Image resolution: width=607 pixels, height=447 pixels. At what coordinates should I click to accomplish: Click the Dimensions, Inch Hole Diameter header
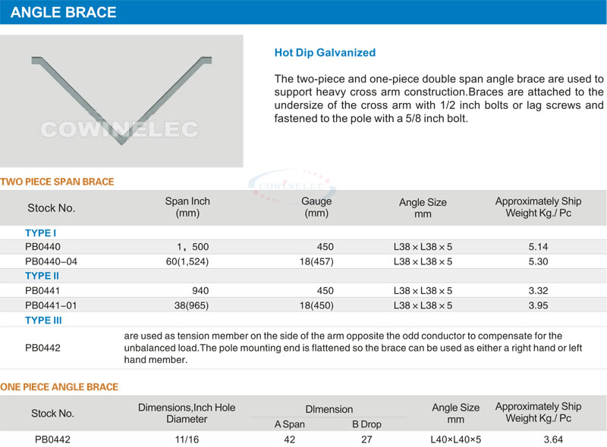click(187, 413)
